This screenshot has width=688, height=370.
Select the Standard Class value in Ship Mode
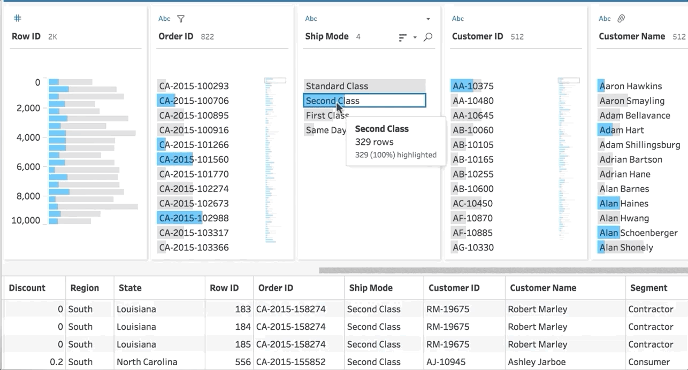pyautogui.click(x=337, y=86)
